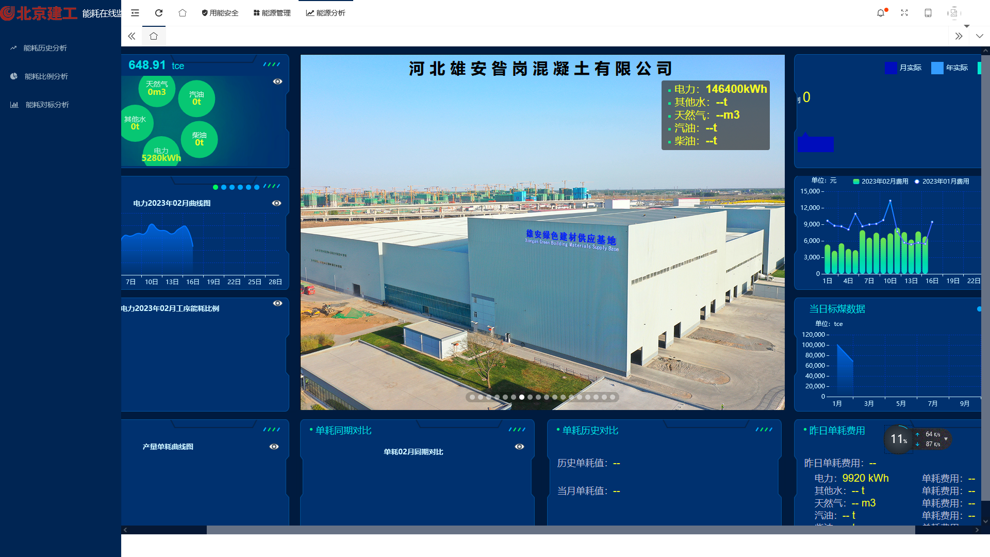Click the vertical scrollbar up arrow
This screenshot has width=990, height=557.
coord(985,51)
